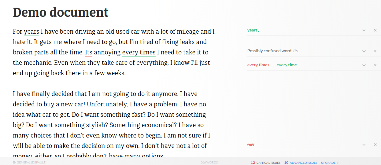The image size is (381, 165).
Task: Click the hamburger icon beside General (Default)
Action: tap(14, 163)
